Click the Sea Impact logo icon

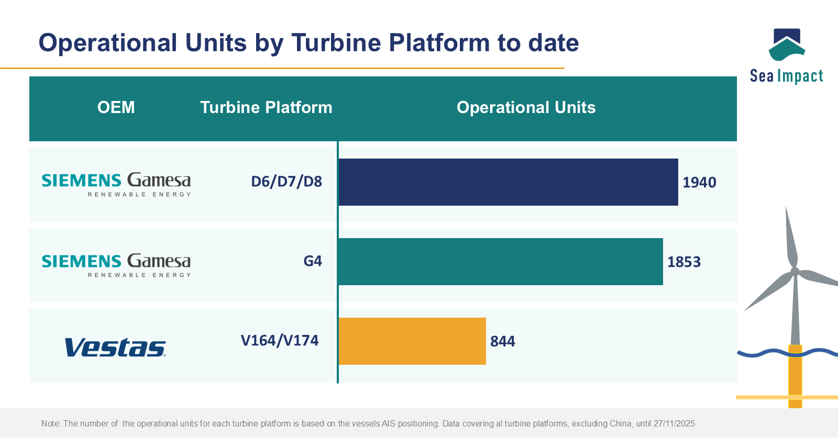(x=786, y=44)
